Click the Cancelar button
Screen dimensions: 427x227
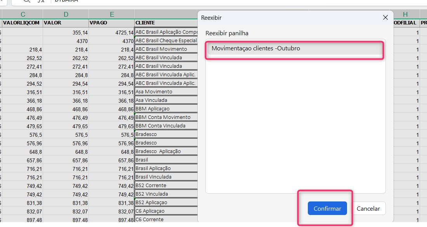368,208
